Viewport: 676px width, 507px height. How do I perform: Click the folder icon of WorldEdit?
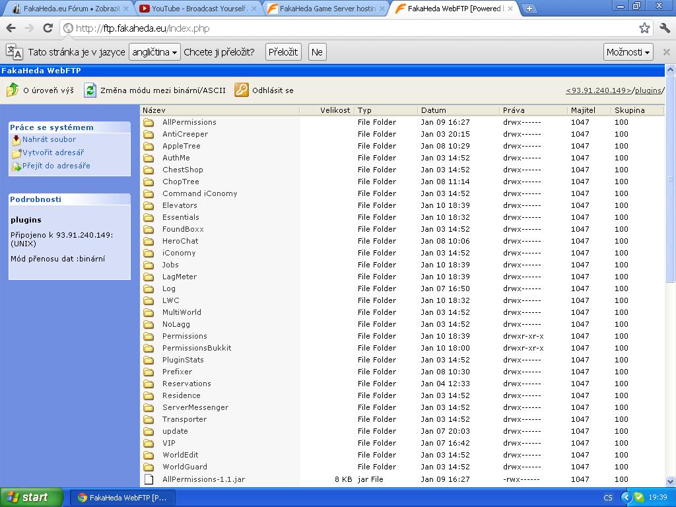(149, 455)
